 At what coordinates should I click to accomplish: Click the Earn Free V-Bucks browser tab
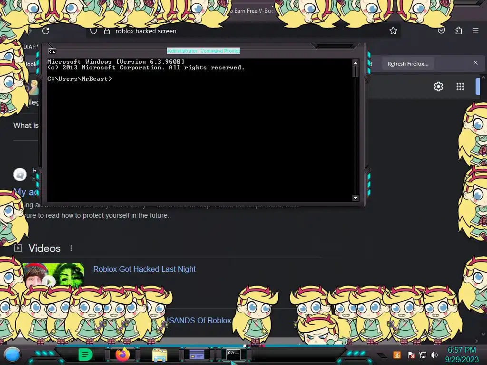252,11
